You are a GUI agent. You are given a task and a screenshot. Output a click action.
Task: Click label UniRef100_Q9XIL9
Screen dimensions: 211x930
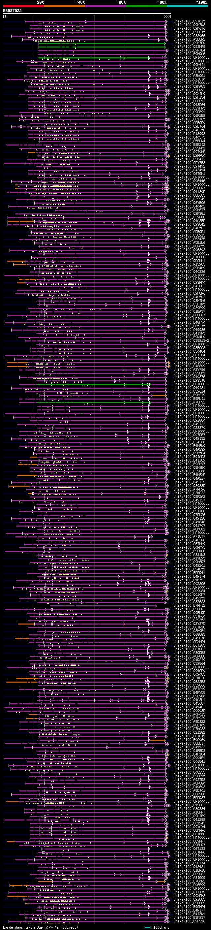(189, 94)
